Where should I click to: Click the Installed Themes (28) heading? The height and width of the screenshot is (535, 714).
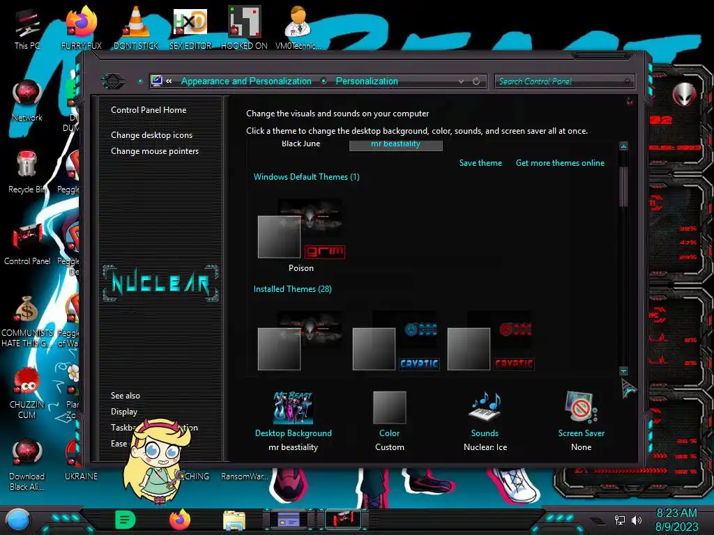pyautogui.click(x=292, y=289)
